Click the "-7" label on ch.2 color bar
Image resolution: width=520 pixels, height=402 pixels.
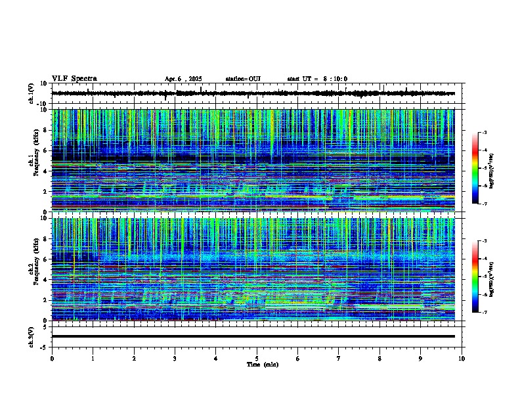(484, 312)
